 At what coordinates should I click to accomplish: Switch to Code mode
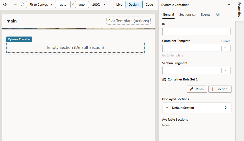click(x=149, y=5)
